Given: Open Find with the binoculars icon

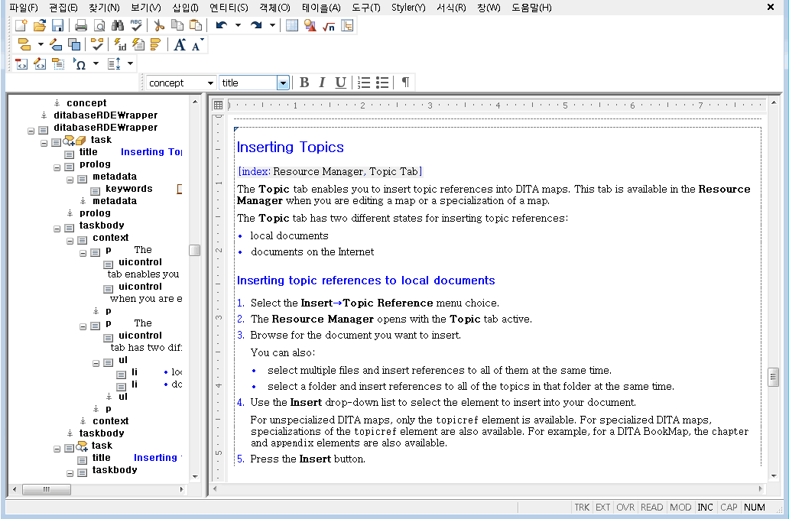Looking at the screenshot, I should click(118, 25).
